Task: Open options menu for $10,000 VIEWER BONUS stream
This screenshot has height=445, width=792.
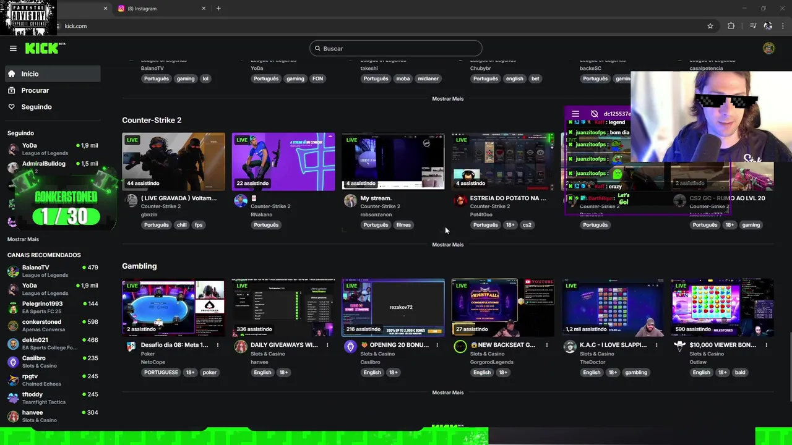Action: (x=766, y=345)
